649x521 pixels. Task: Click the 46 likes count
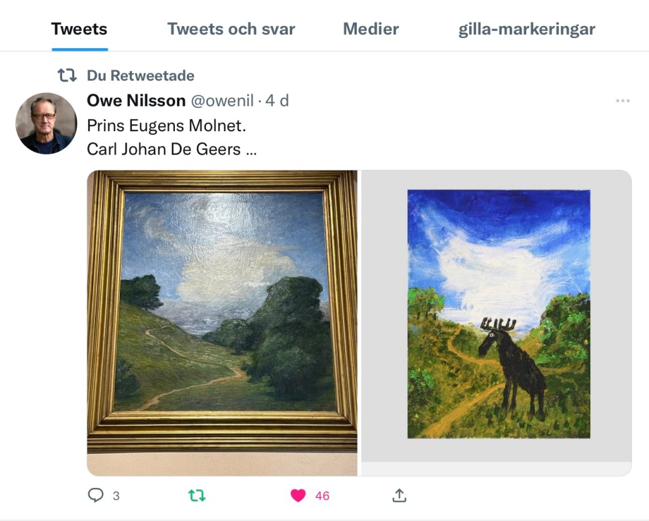(x=322, y=496)
